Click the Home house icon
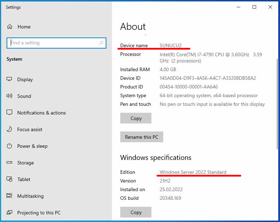The height and width of the screenshot is (222, 280). point(10,27)
